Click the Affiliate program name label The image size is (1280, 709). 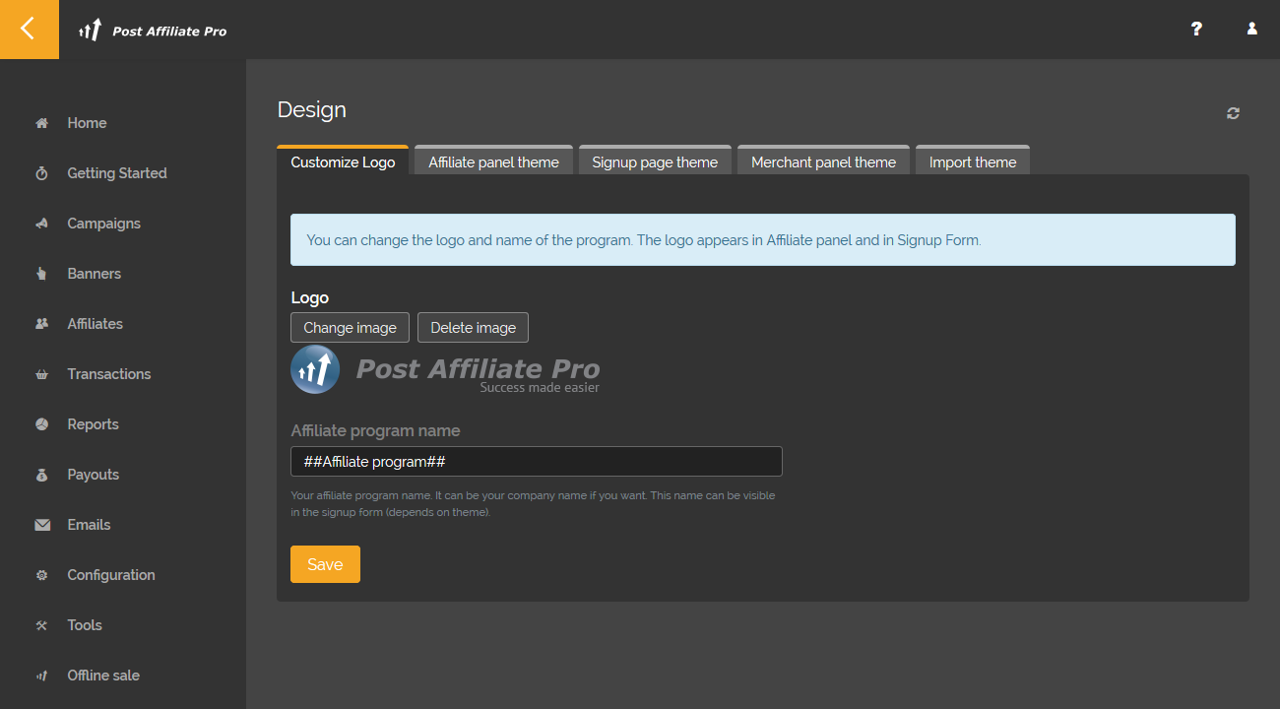click(x=375, y=430)
